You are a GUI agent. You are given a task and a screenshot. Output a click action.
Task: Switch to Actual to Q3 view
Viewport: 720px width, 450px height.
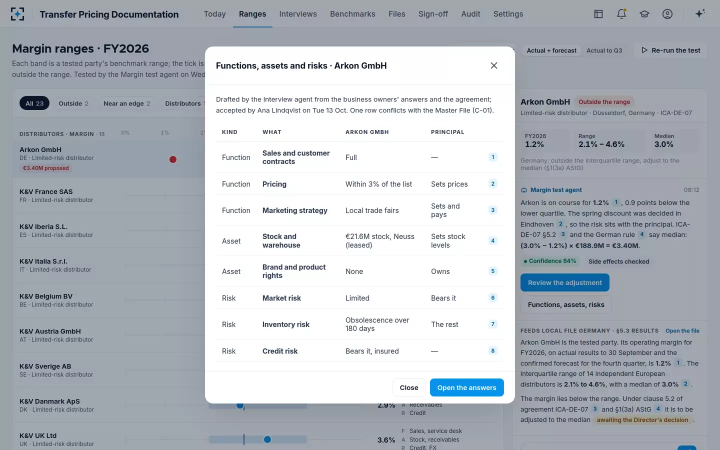point(604,50)
